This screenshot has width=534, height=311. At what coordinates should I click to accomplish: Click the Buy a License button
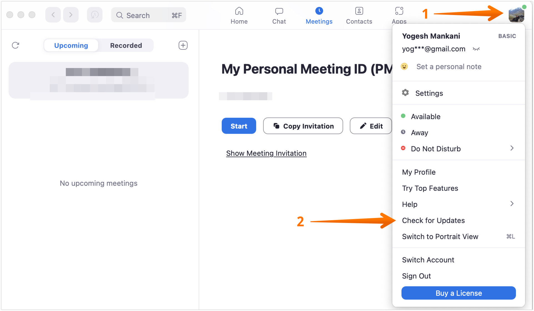(x=458, y=293)
